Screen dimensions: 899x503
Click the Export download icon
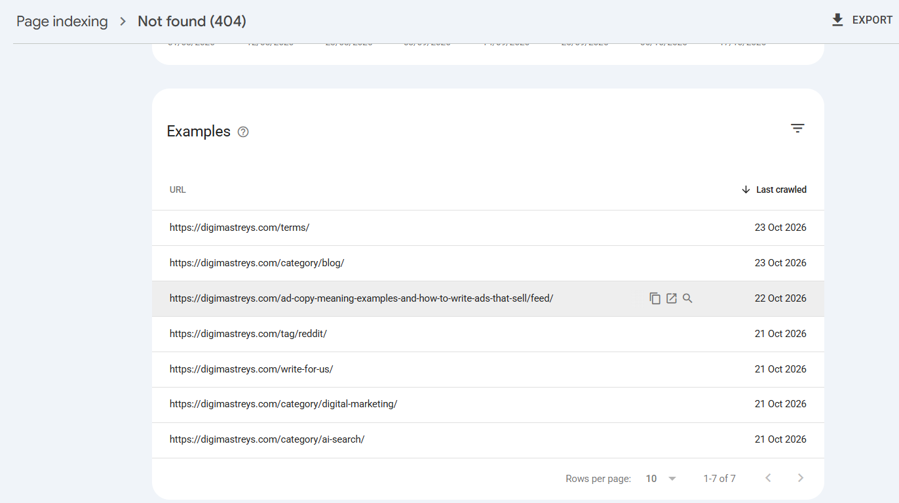837,20
